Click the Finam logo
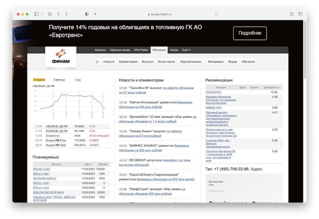Image resolution: width=319 pixels, height=219 pixels. coord(61,57)
